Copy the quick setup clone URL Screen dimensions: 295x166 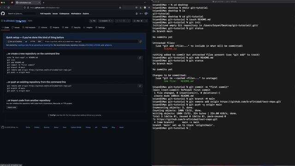click(140, 41)
